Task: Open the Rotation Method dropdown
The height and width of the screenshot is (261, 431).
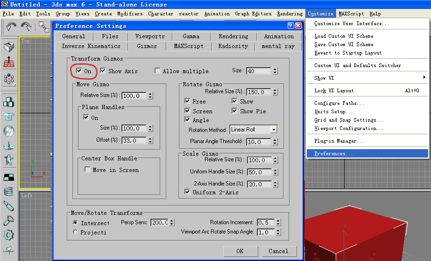Action: 274,130
